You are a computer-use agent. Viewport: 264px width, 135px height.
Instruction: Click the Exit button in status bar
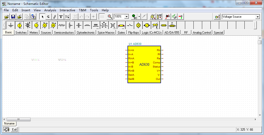(x=14, y=129)
